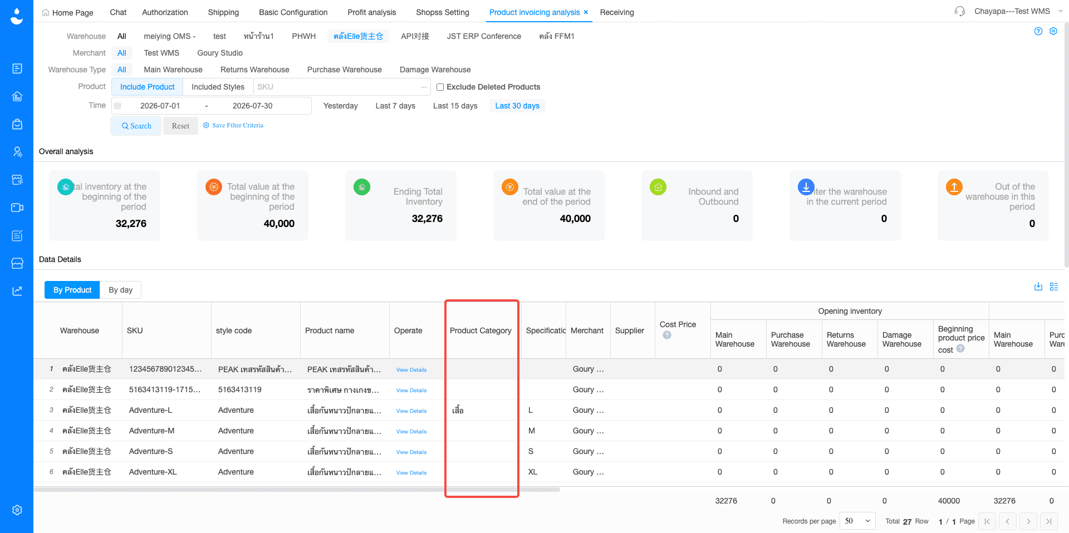This screenshot has height=533, width=1069.
Task: Open the column settings list icon above table
Action: 1054,287
